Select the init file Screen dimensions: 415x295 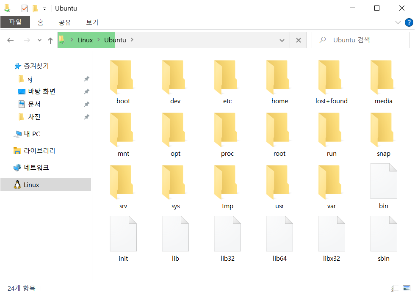click(x=123, y=239)
